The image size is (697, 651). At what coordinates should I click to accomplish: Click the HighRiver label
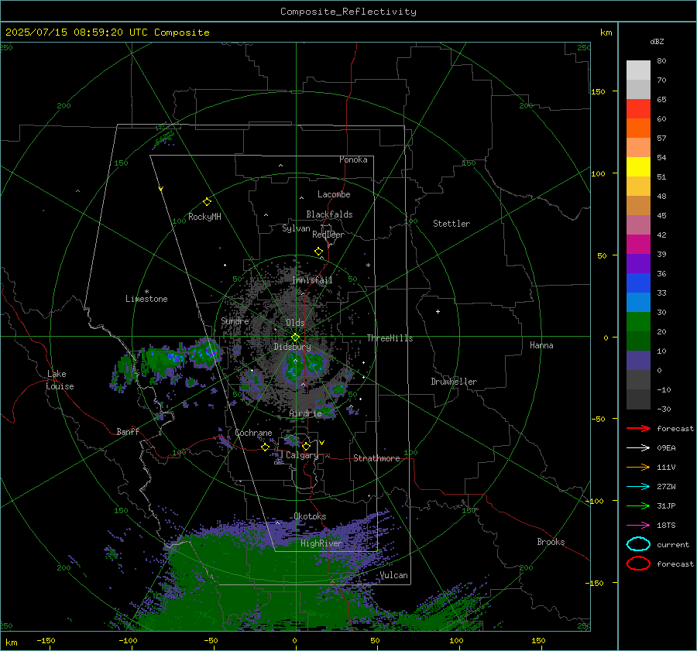coord(321,543)
